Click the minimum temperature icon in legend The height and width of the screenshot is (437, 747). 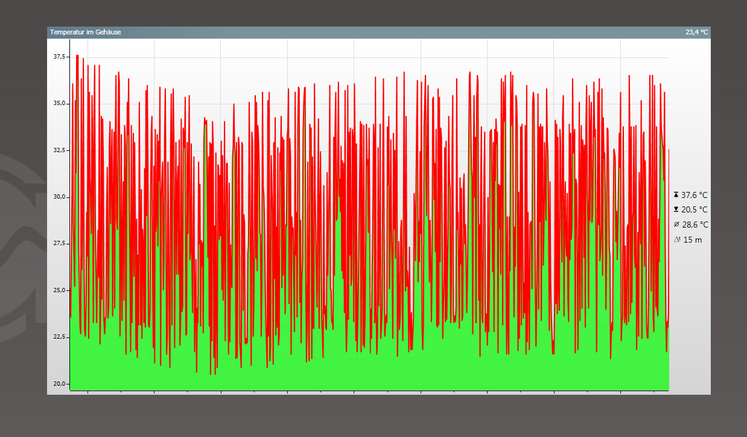(x=676, y=209)
